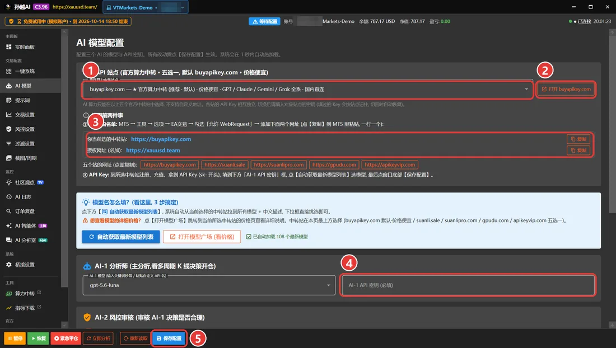
Task: Expand the gpt-5.6-luna AI-1 model dropdown
Action: 328,285
